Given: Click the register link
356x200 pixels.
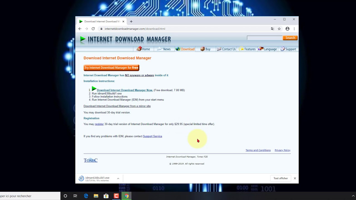Looking at the screenshot, I should (99, 124).
